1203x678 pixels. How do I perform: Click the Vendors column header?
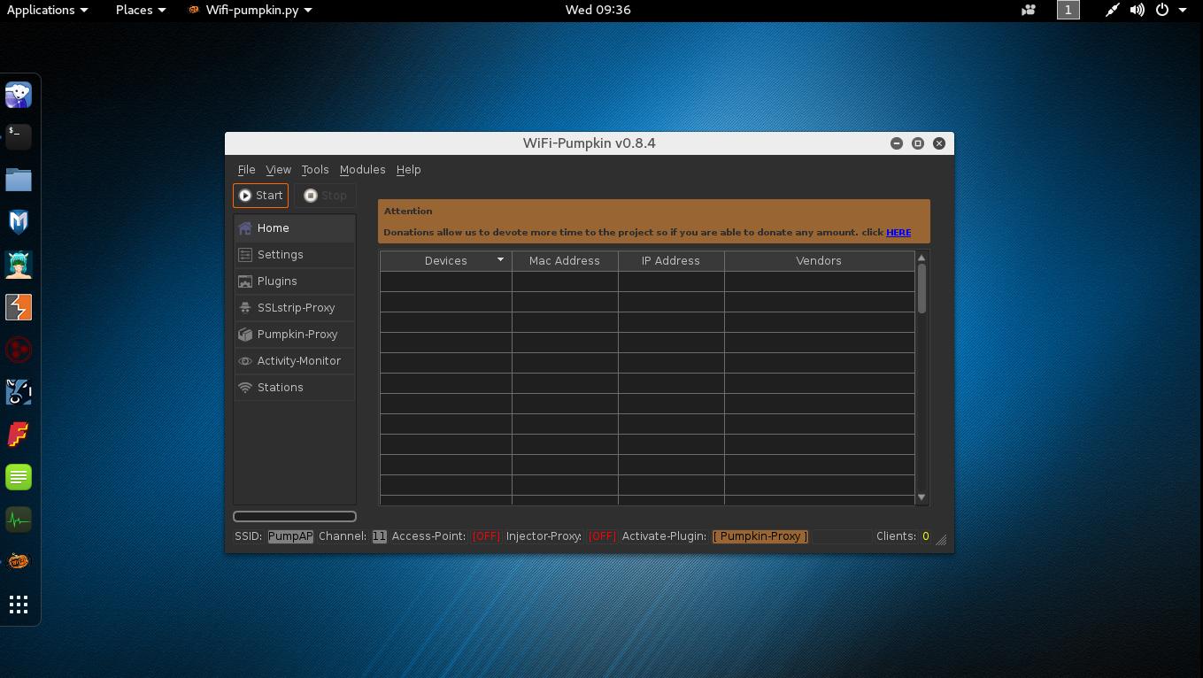(819, 260)
